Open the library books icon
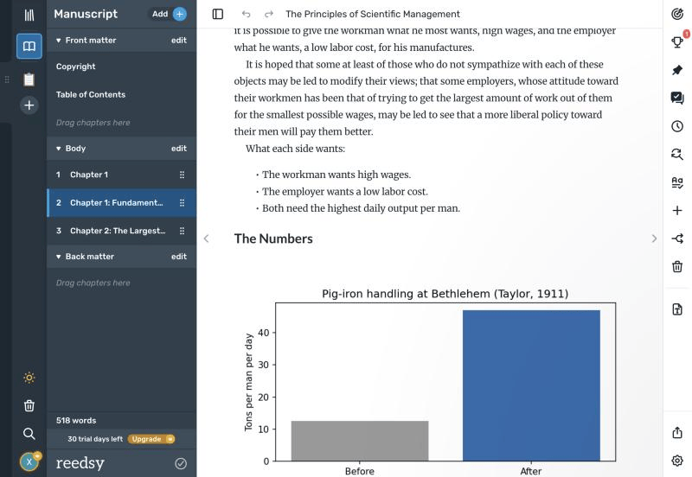 tap(29, 15)
